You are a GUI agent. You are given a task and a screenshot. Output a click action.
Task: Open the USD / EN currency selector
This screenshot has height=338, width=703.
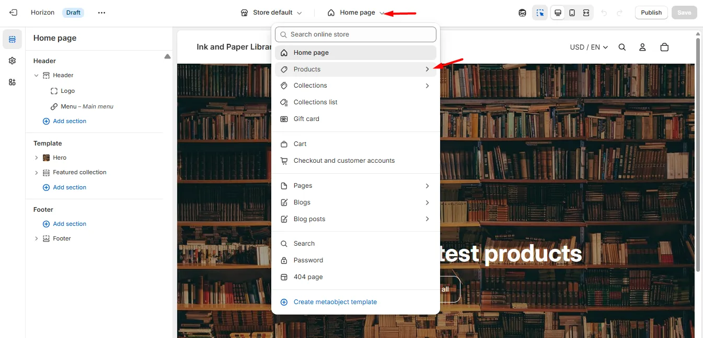click(x=589, y=47)
